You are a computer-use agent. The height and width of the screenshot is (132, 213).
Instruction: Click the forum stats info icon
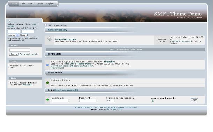click(47, 65)
